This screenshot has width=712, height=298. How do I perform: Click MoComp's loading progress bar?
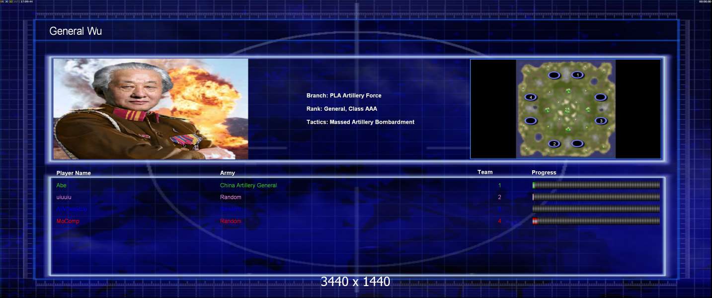tap(596, 221)
